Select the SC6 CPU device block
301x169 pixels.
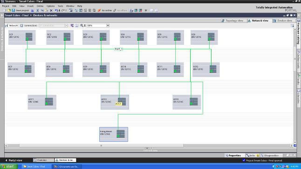pyautogui.click(x=204, y=37)
